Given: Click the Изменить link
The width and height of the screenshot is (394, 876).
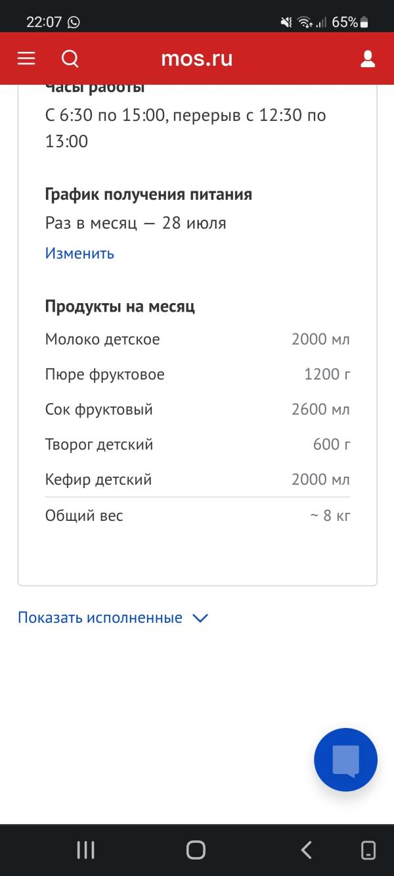Looking at the screenshot, I should [79, 253].
